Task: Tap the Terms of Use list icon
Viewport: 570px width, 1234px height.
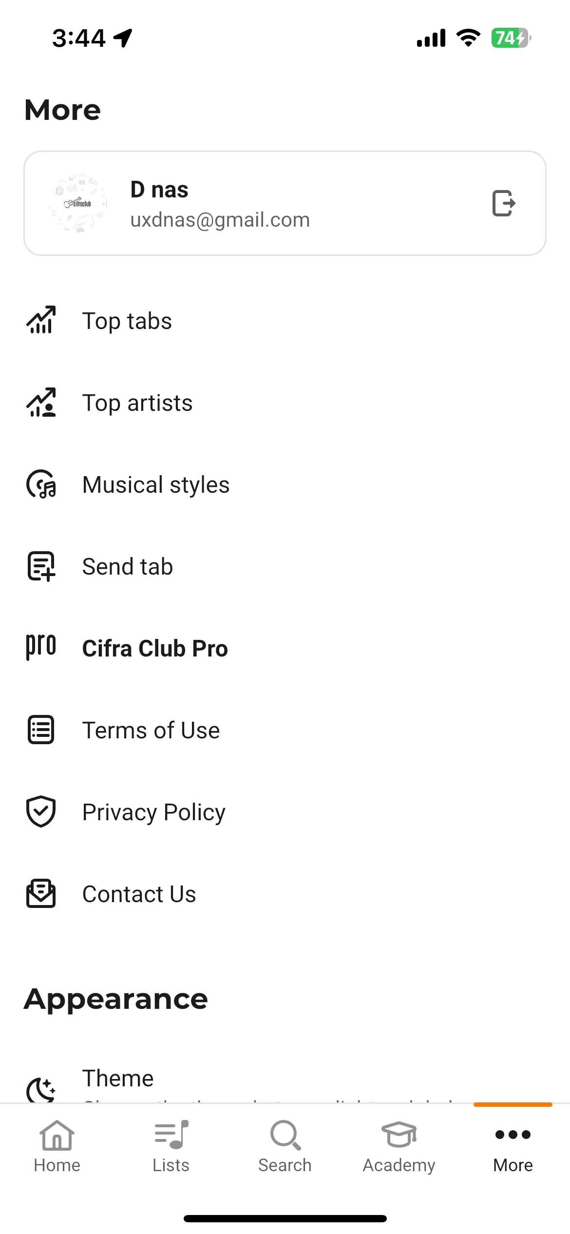Action: click(x=41, y=730)
